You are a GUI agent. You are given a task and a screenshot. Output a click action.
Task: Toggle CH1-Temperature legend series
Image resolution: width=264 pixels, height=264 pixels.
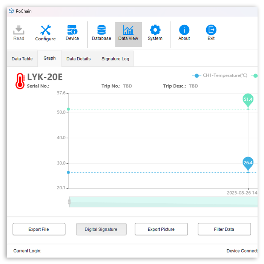[220, 75]
